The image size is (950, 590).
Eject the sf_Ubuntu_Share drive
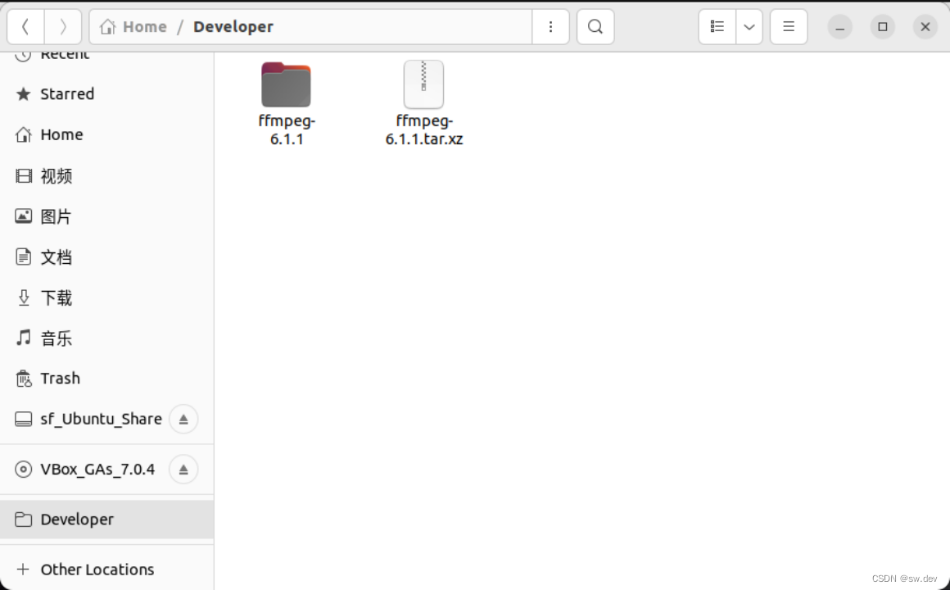point(183,419)
